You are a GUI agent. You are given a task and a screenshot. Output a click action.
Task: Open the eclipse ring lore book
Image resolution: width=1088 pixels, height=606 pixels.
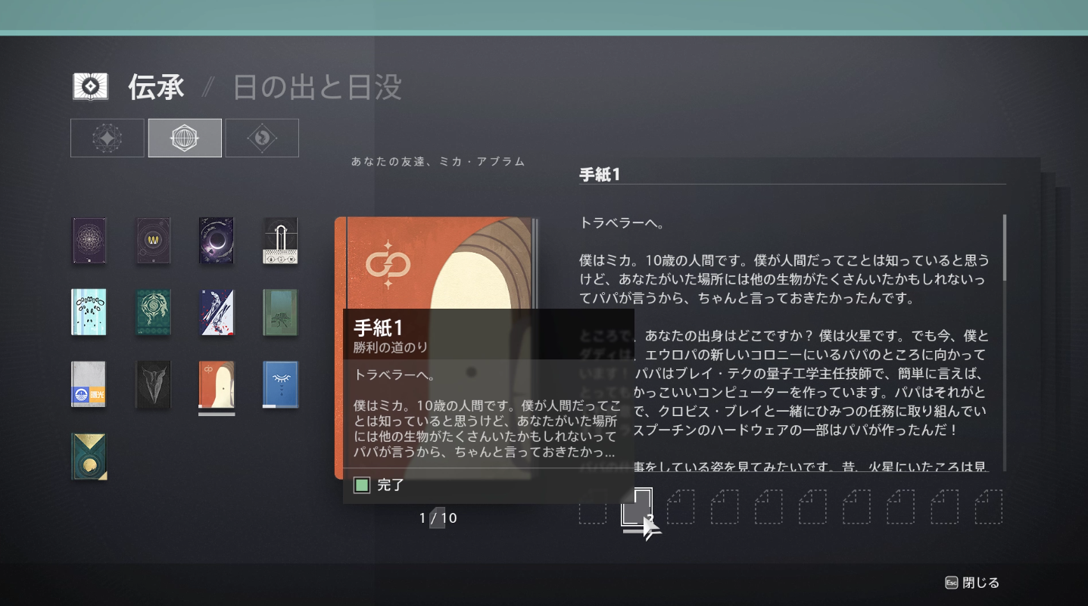(x=217, y=241)
